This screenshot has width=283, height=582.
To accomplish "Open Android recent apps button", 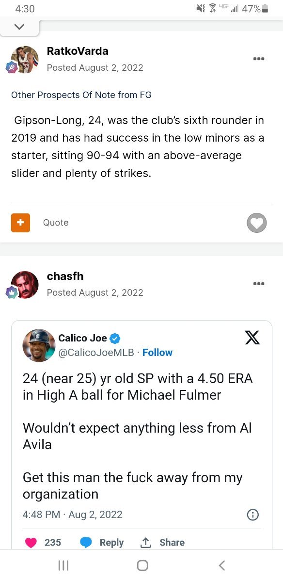I will [x=63, y=566].
